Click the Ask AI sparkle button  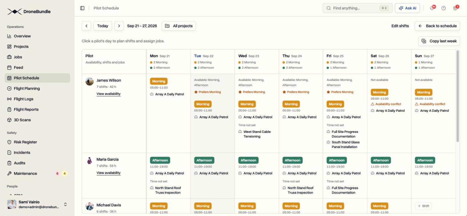point(407,8)
